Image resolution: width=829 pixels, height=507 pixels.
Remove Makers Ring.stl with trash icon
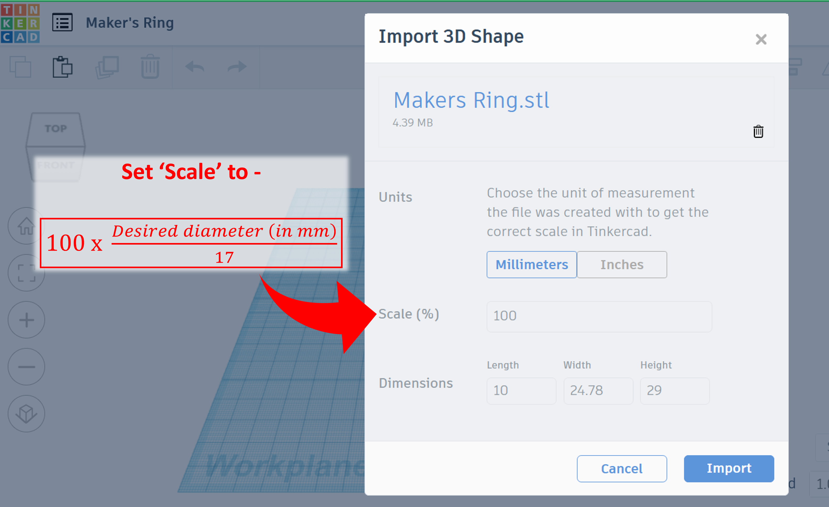pyautogui.click(x=758, y=131)
